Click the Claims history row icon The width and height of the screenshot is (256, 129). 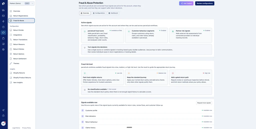click(82, 128)
